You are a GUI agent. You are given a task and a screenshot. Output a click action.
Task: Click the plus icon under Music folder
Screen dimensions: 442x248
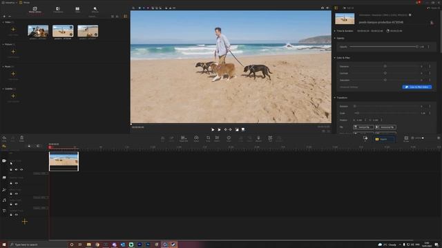pos(13,74)
